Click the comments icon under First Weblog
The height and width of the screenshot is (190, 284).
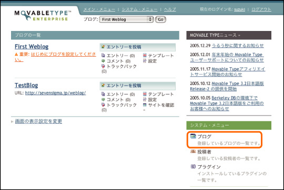click(x=103, y=61)
